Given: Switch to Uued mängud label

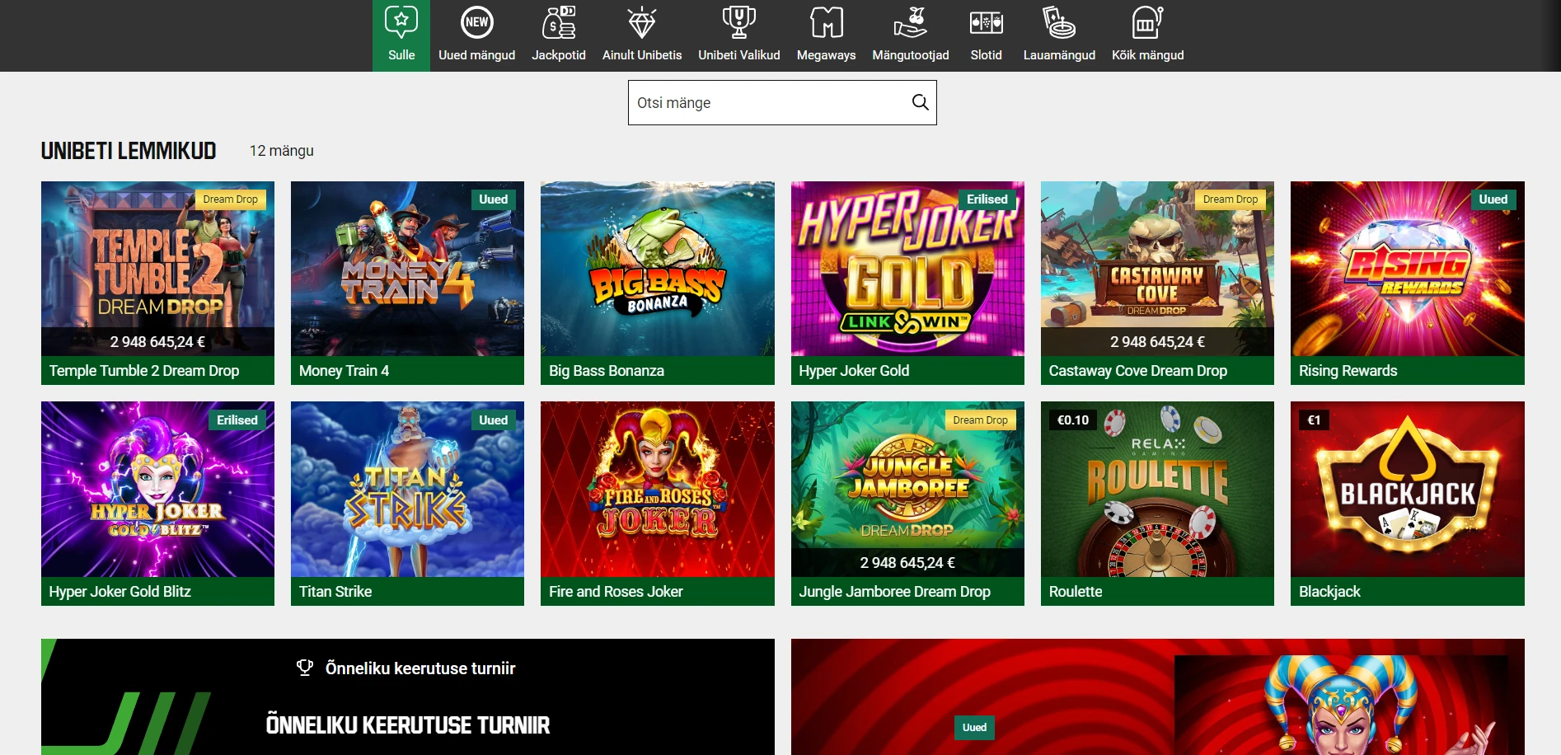Looking at the screenshot, I should click(476, 55).
